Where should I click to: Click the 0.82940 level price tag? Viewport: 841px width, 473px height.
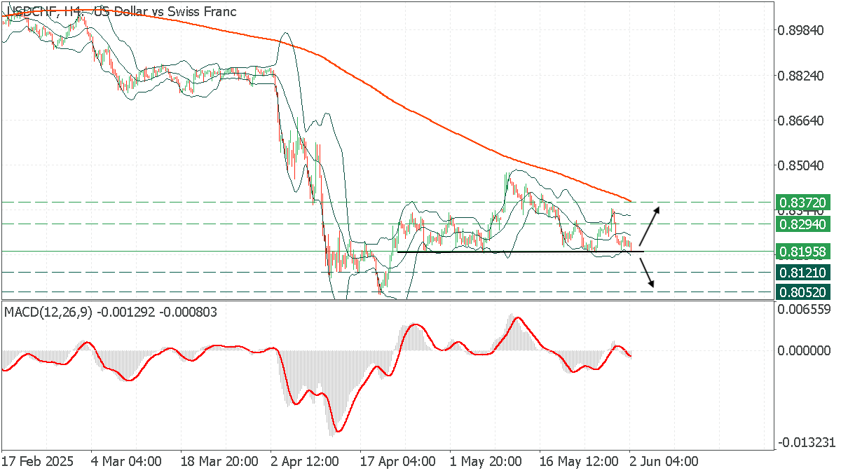coord(804,224)
